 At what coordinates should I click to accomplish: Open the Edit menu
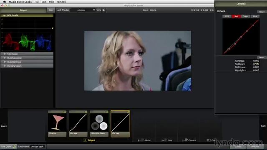(44, 2)
